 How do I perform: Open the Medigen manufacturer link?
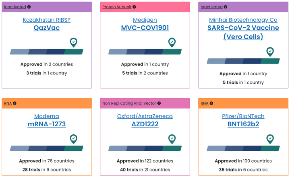(x=145, y=20)
